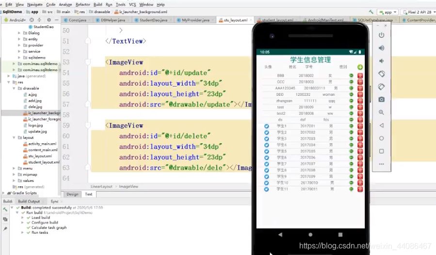Click the pin icon in Build panel sidebar
Image resolution: width=436 pixels, height=255 pixels.
[x=5, y=229]
